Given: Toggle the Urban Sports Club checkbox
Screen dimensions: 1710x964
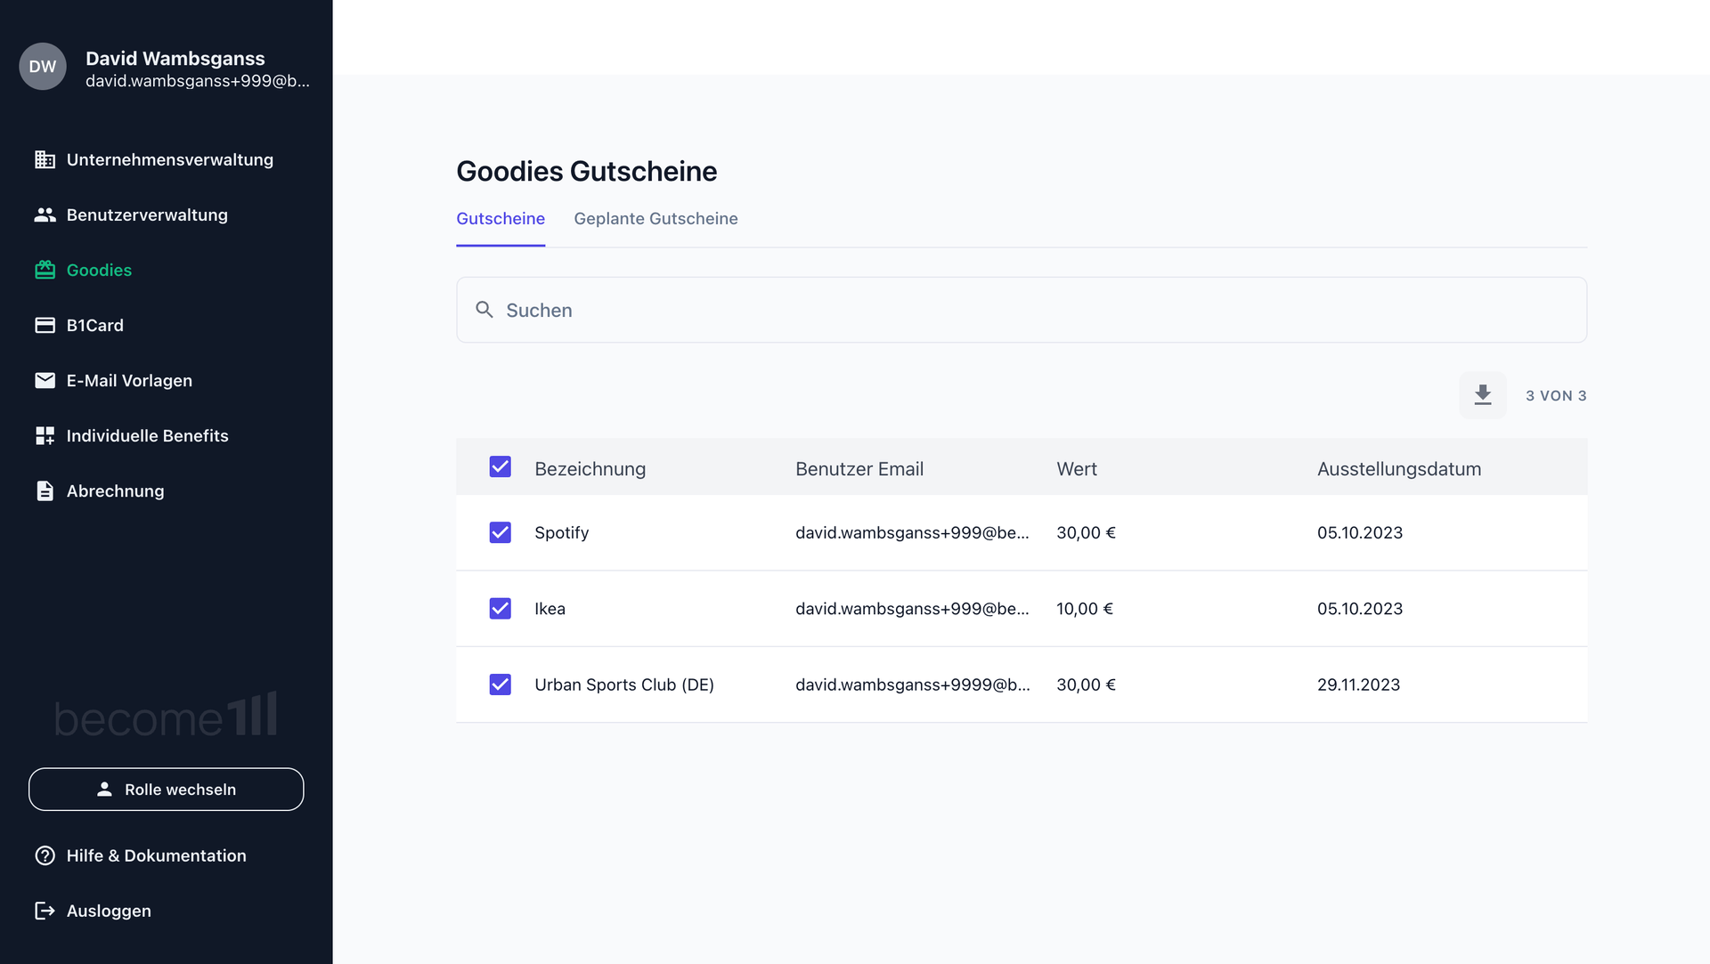Looking at the screenshot, I should pyautogui.click(x=501, y=685).
